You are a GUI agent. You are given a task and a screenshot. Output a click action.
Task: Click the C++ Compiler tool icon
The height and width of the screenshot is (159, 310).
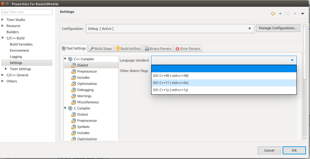click(70, 59)
